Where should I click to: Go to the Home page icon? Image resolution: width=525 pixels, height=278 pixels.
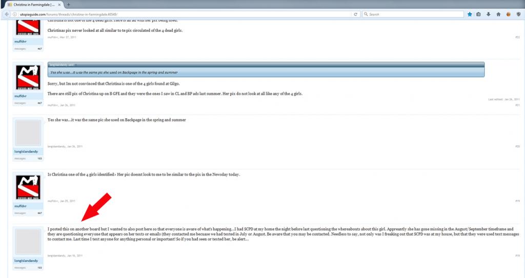coord(498,14)
